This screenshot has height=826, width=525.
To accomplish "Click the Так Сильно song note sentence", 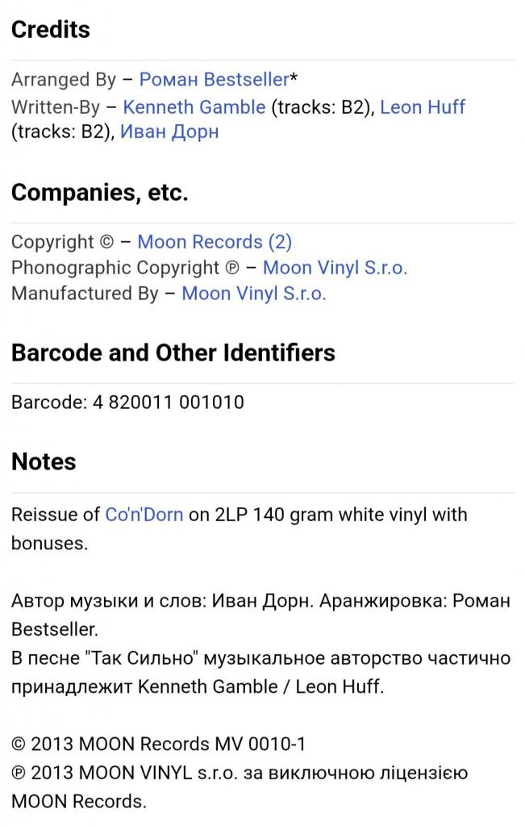I will click(260, 658).
